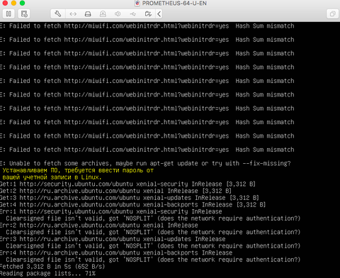Click the 'Get:1' xenial-security InRelease line
Image resolution: width=340 pixels, height=278 pixels.
[127, 184]
